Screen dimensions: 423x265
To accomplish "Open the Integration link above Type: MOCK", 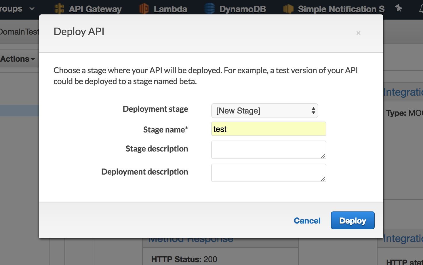I will pyautogui.click(x=403, y=92).
